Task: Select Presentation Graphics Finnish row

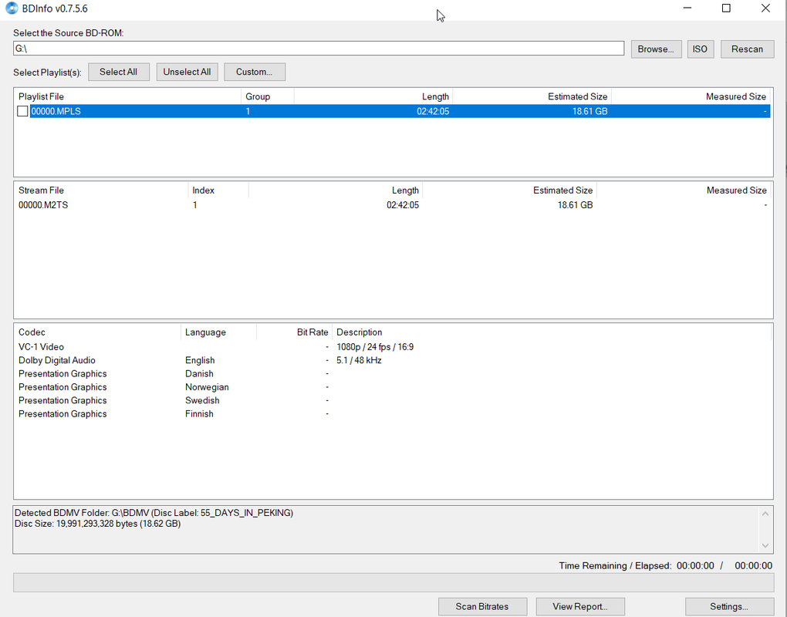Action: (x=393, y=414)
